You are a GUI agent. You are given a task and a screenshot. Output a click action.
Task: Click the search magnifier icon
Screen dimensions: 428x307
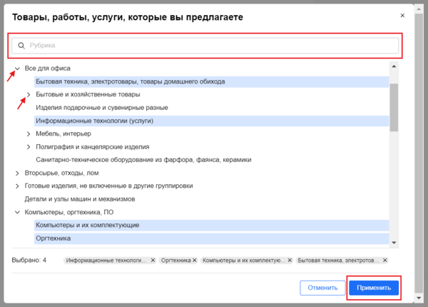coord(21,46)
